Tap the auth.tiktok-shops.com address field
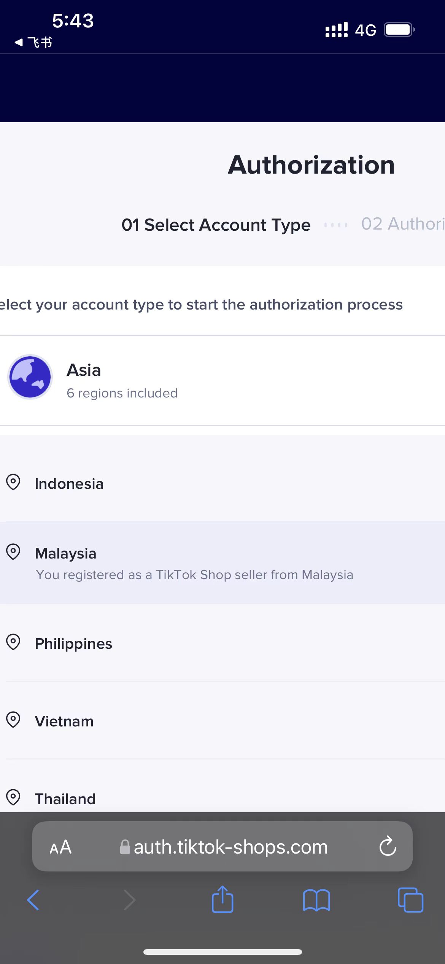The image size is (445, 964). click(223, 847)
